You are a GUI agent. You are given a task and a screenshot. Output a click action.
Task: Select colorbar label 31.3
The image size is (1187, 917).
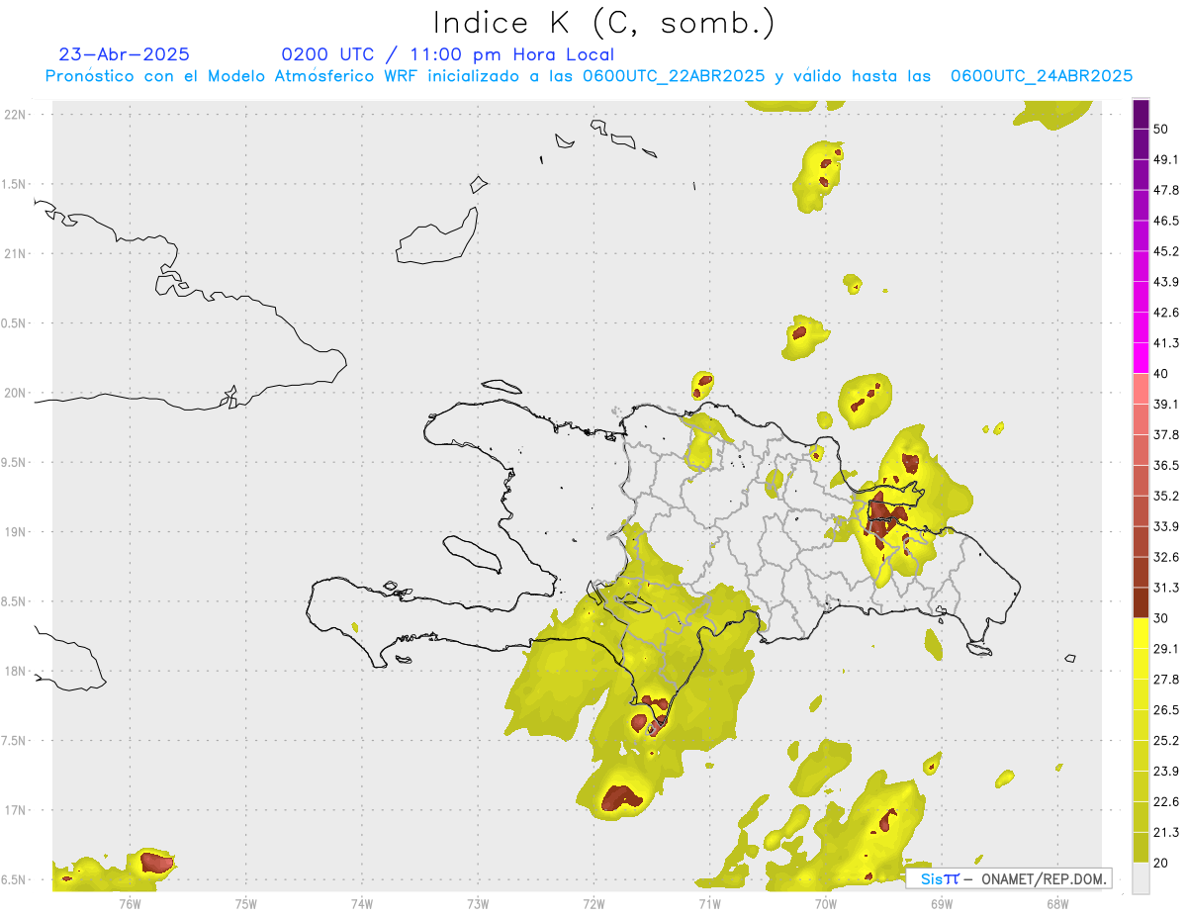[1166, 589]
